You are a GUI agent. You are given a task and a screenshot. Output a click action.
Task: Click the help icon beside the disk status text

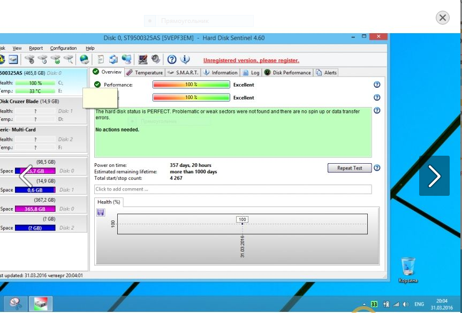[x=377, y=110]
